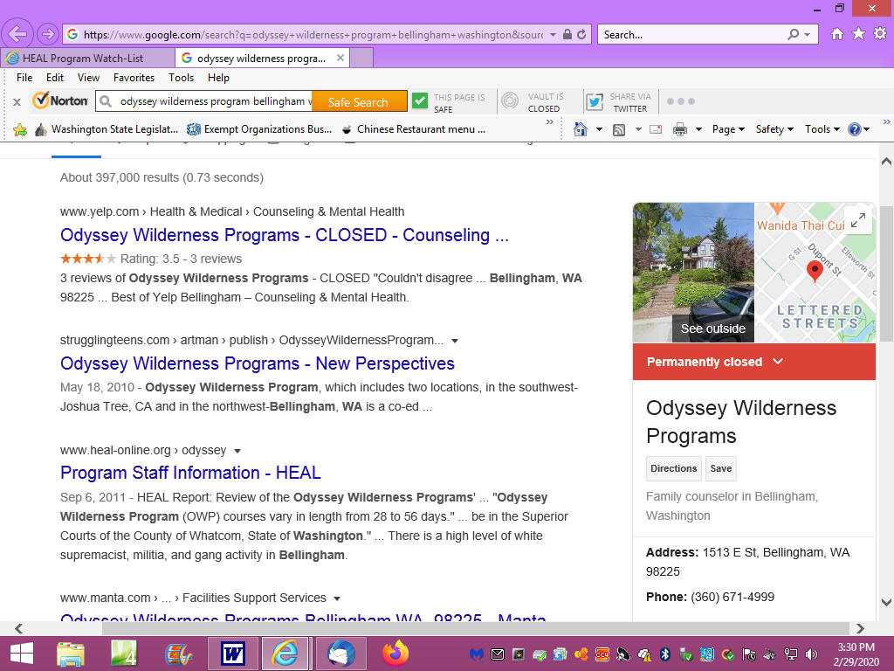Open the Page dropdown in command bar
The height and width of the screenshot is (671, 894).
[728, 129]
